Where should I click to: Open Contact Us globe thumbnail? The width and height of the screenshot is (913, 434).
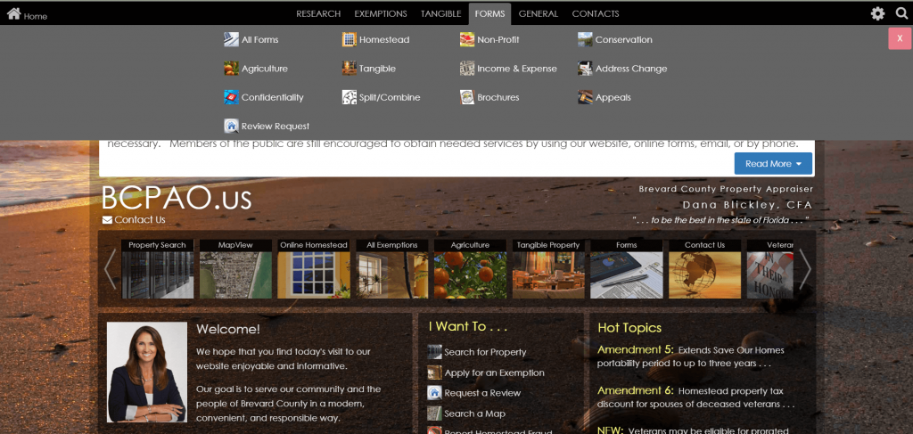[704, 269]
